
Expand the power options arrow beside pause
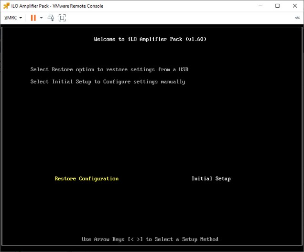(x=41, y=18)
